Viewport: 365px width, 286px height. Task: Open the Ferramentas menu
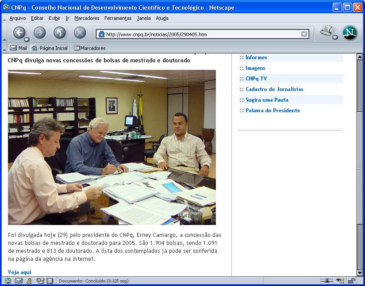pos(118,18)
